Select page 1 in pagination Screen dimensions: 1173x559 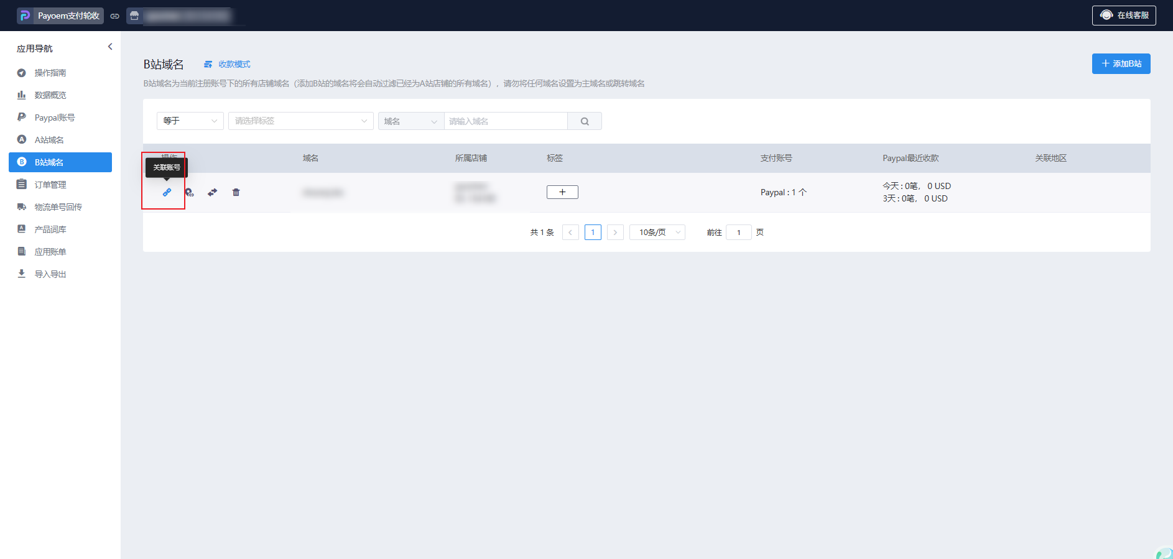coord(593,232)
